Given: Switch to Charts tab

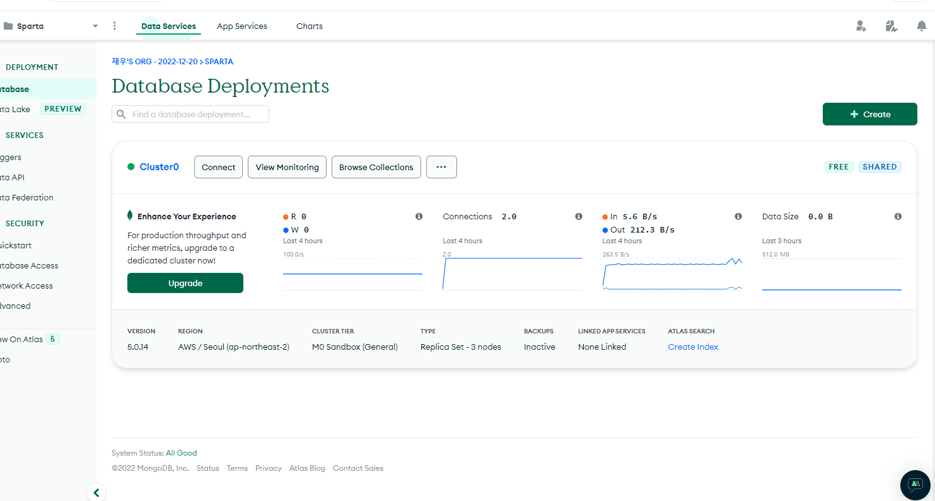Looking at the screenshot, I should coord(310,26).
